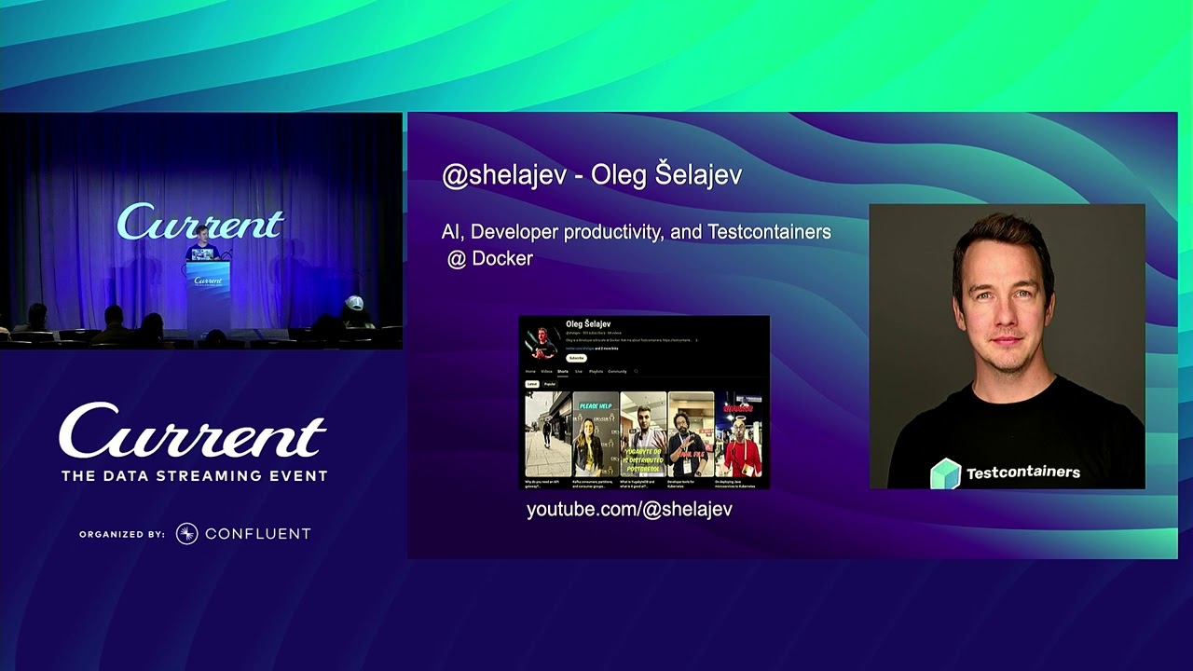
Task: Click the 'ORGANIZED BY:' label
Action: pyautogui.click(x=122, y=534)
